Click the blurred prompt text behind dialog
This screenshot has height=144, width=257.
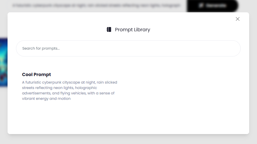click(96, 5)
